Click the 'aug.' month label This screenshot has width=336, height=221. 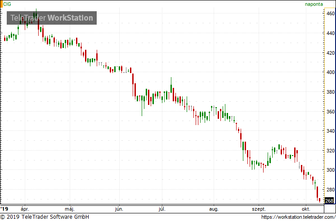214,209
